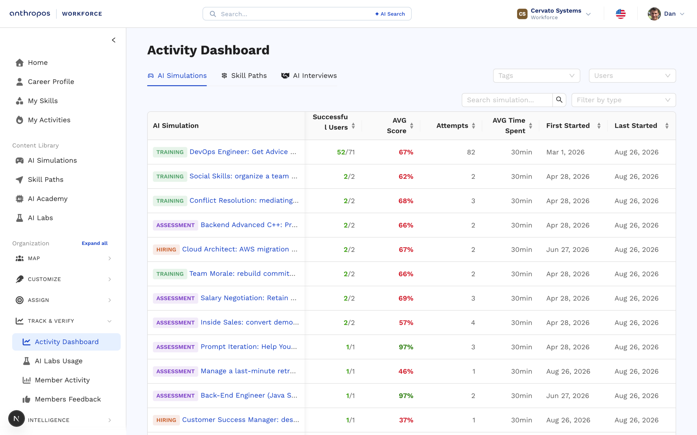
Task: Click the AI Labs Usage flask icon
Action: point(26,361)
